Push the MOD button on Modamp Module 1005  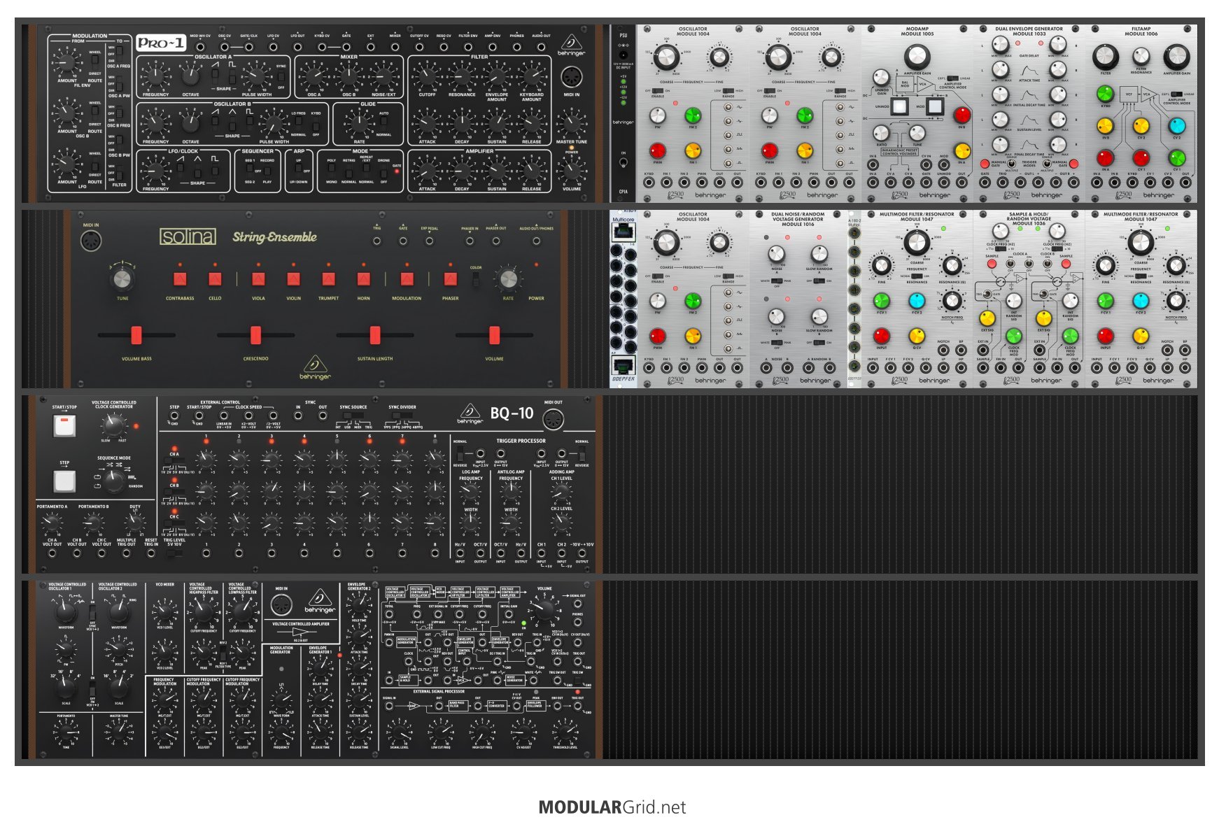click(936, 107)
